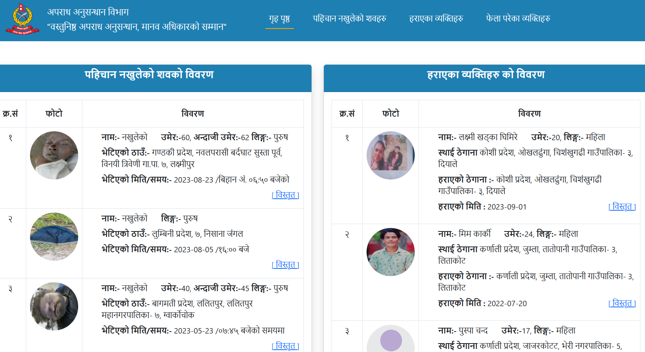Click the Nepal Police emblem logo

[x=22, y=19]
